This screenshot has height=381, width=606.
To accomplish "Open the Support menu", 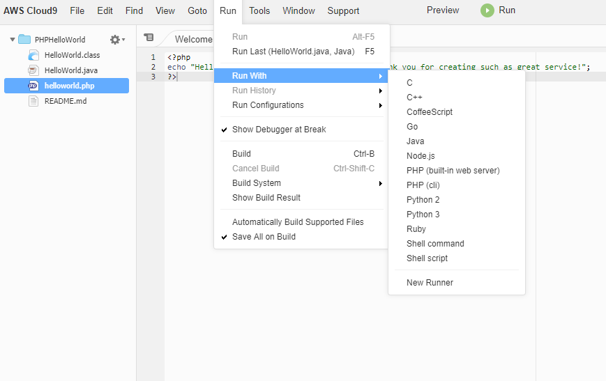I will (x=343, y=11).
